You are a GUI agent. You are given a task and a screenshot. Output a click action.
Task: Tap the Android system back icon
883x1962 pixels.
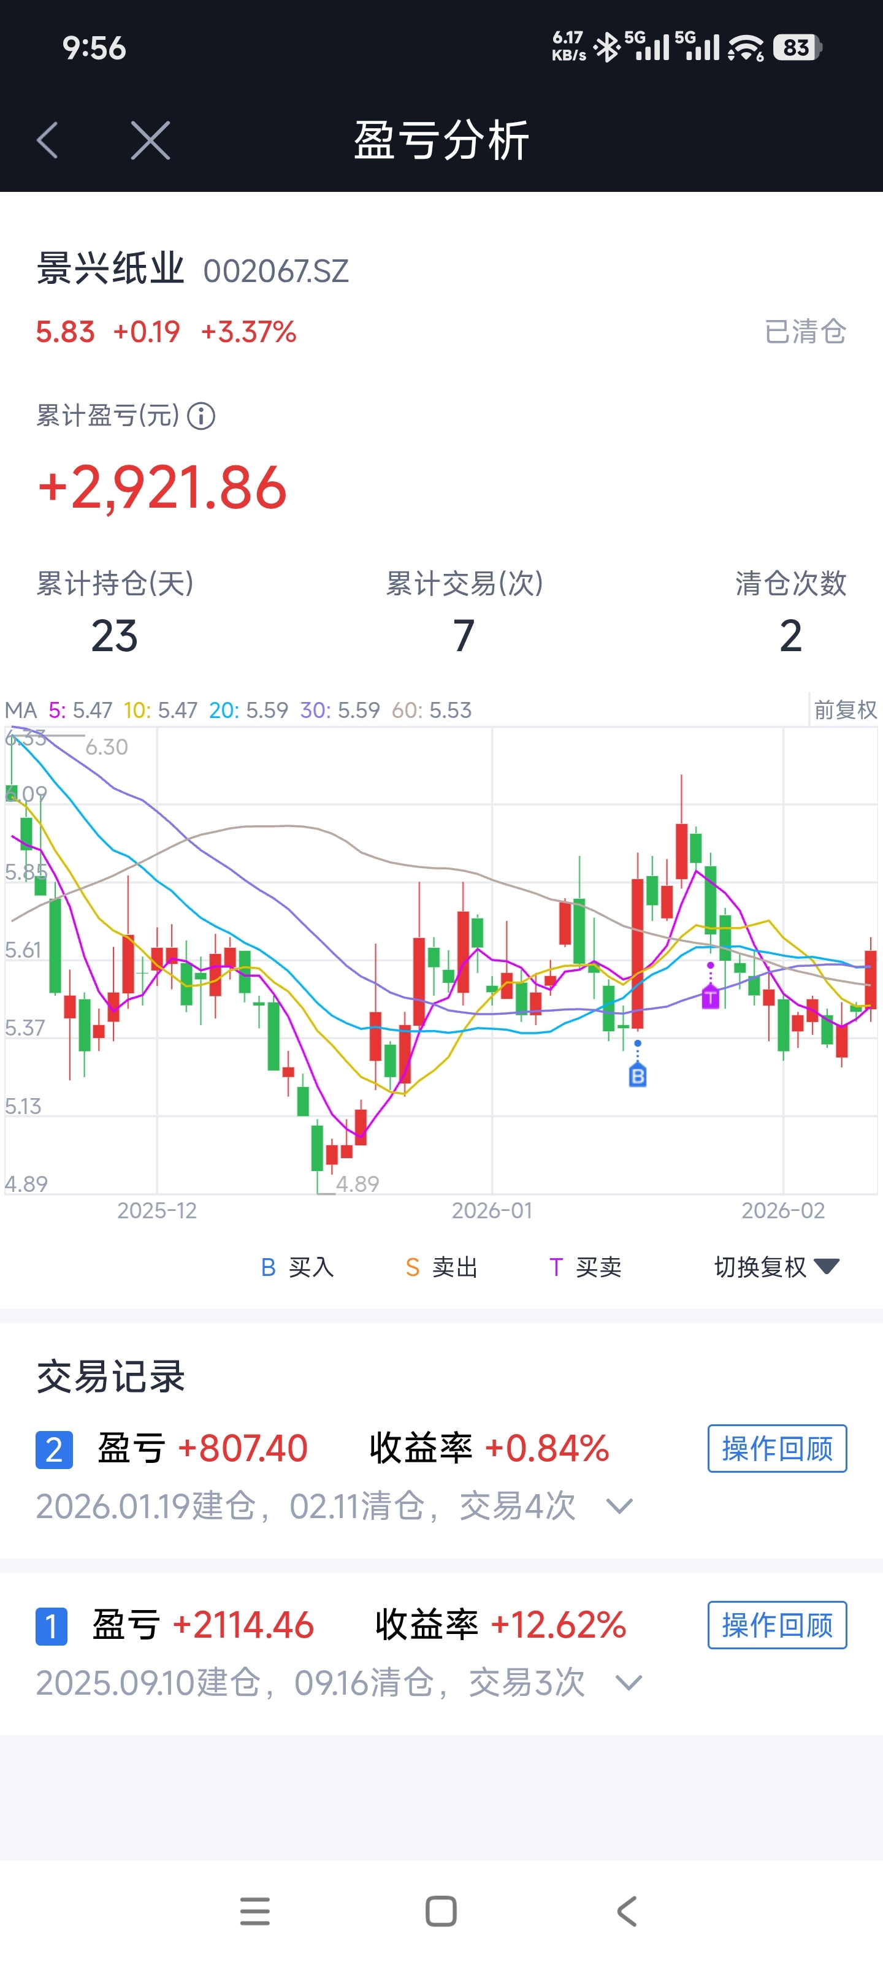(626, 1911)
